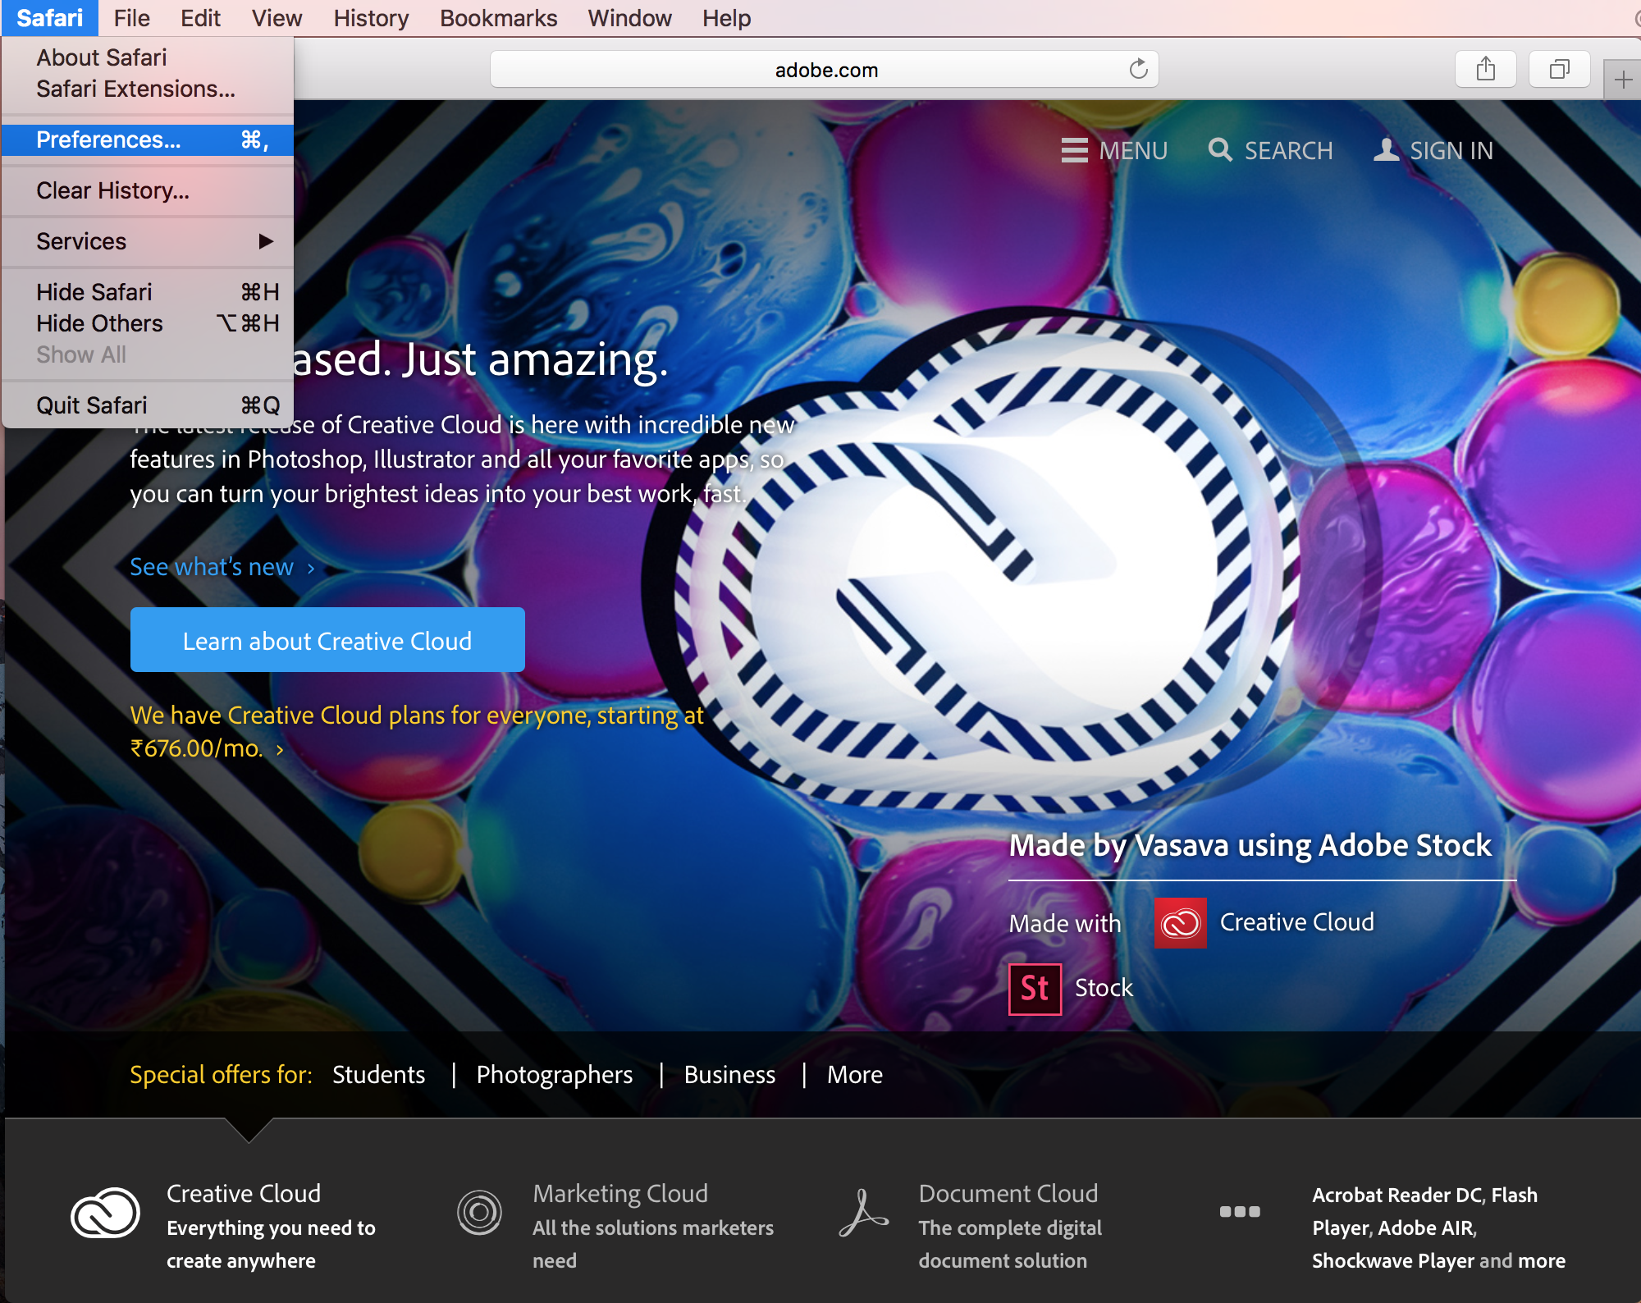Open the Help menu
Image resolution: width=1641 pixels, height=1303 pixels.
(726, 18)
